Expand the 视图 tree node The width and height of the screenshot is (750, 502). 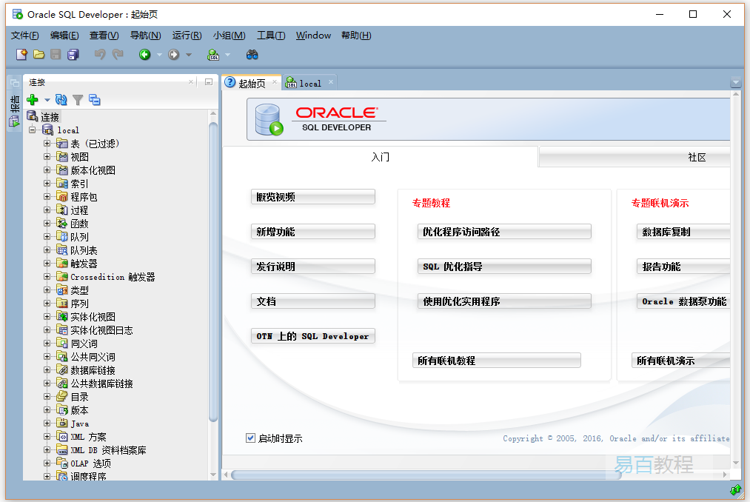click(47, 157)
